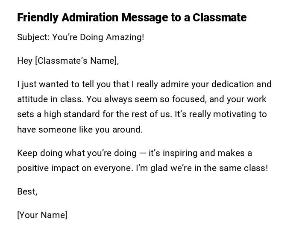Click the "Best," closing line
This screenshot has width=299, height=242.
[27, 192]
